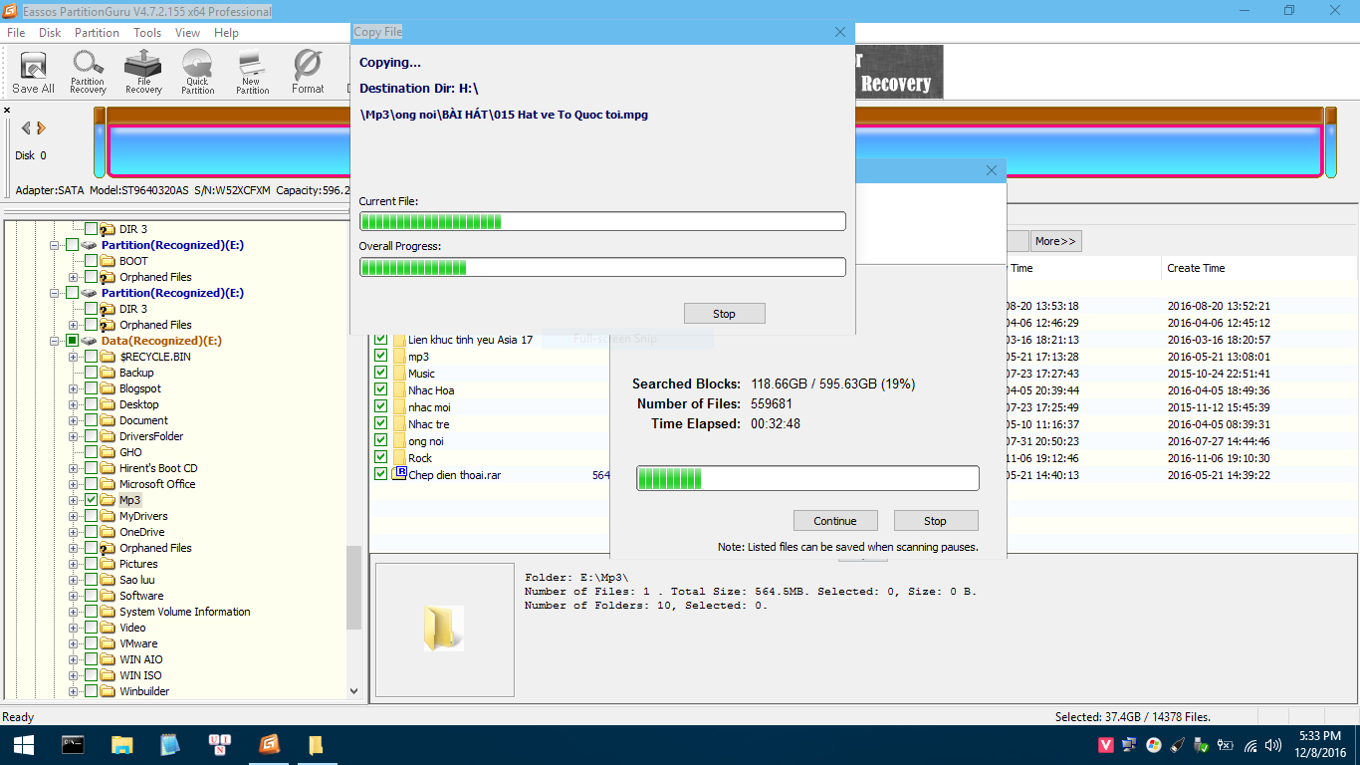Launch the File Recovery tool
Viewport: 1360px width, 765px height.
coord(143,73)
